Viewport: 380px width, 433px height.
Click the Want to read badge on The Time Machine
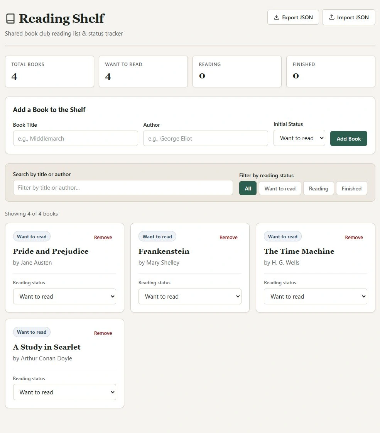[283, 236]
